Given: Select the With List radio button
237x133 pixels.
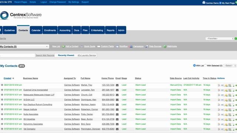Looking at the screenshot, I should click(x=194, y=65).
